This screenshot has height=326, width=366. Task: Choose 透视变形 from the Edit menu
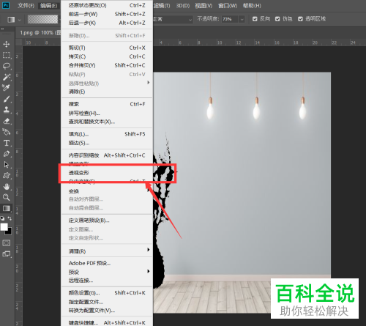[x=107, y=173]
